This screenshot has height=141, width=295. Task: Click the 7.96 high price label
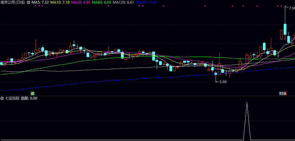290,8
